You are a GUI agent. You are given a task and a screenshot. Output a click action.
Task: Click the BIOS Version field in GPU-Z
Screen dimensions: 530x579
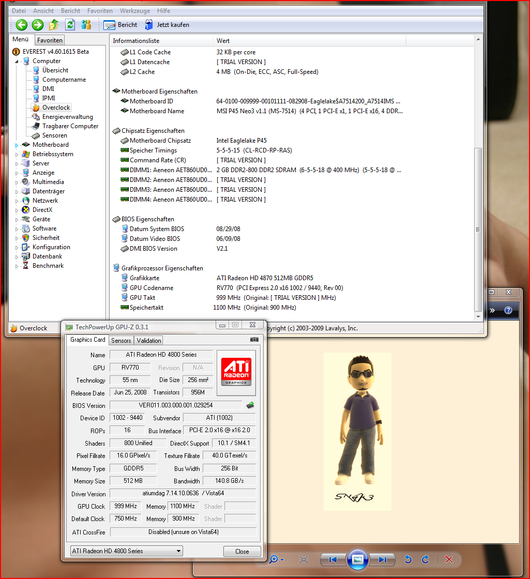click(176, 405)
